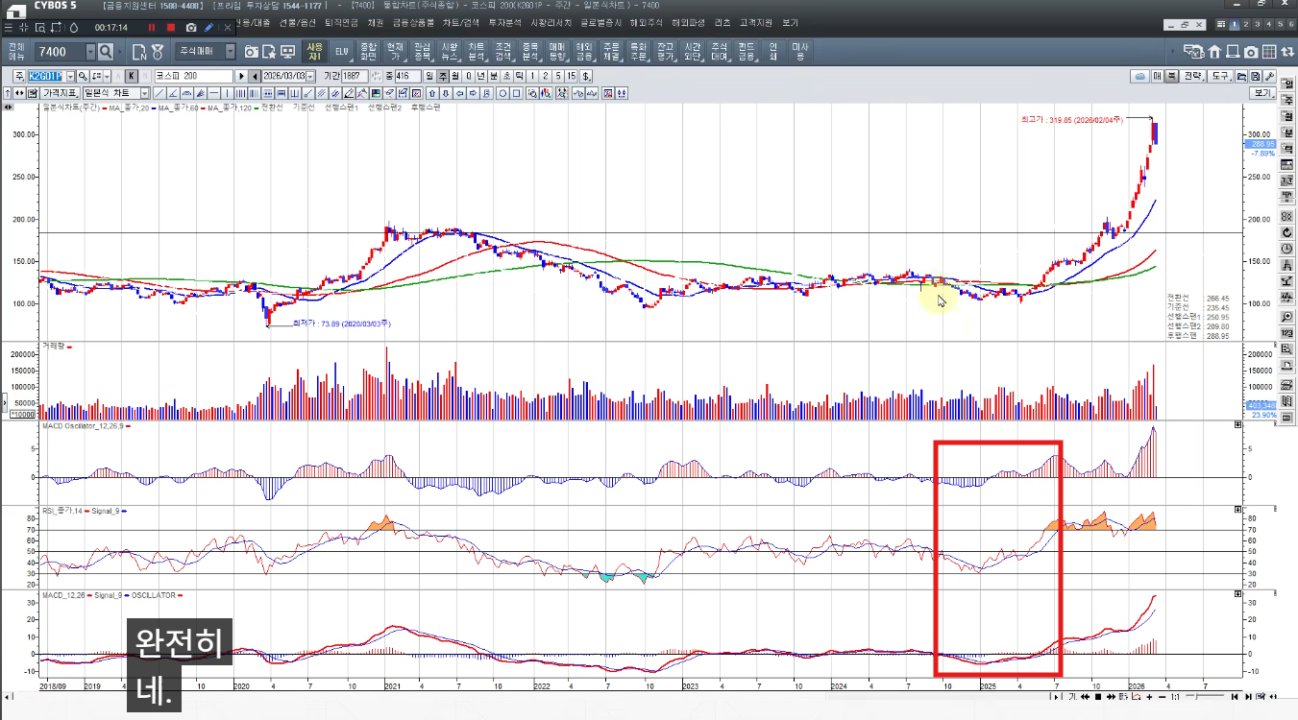
Task: Click the symbol search magnifier beside K2G01P
Action: [83, 76]
